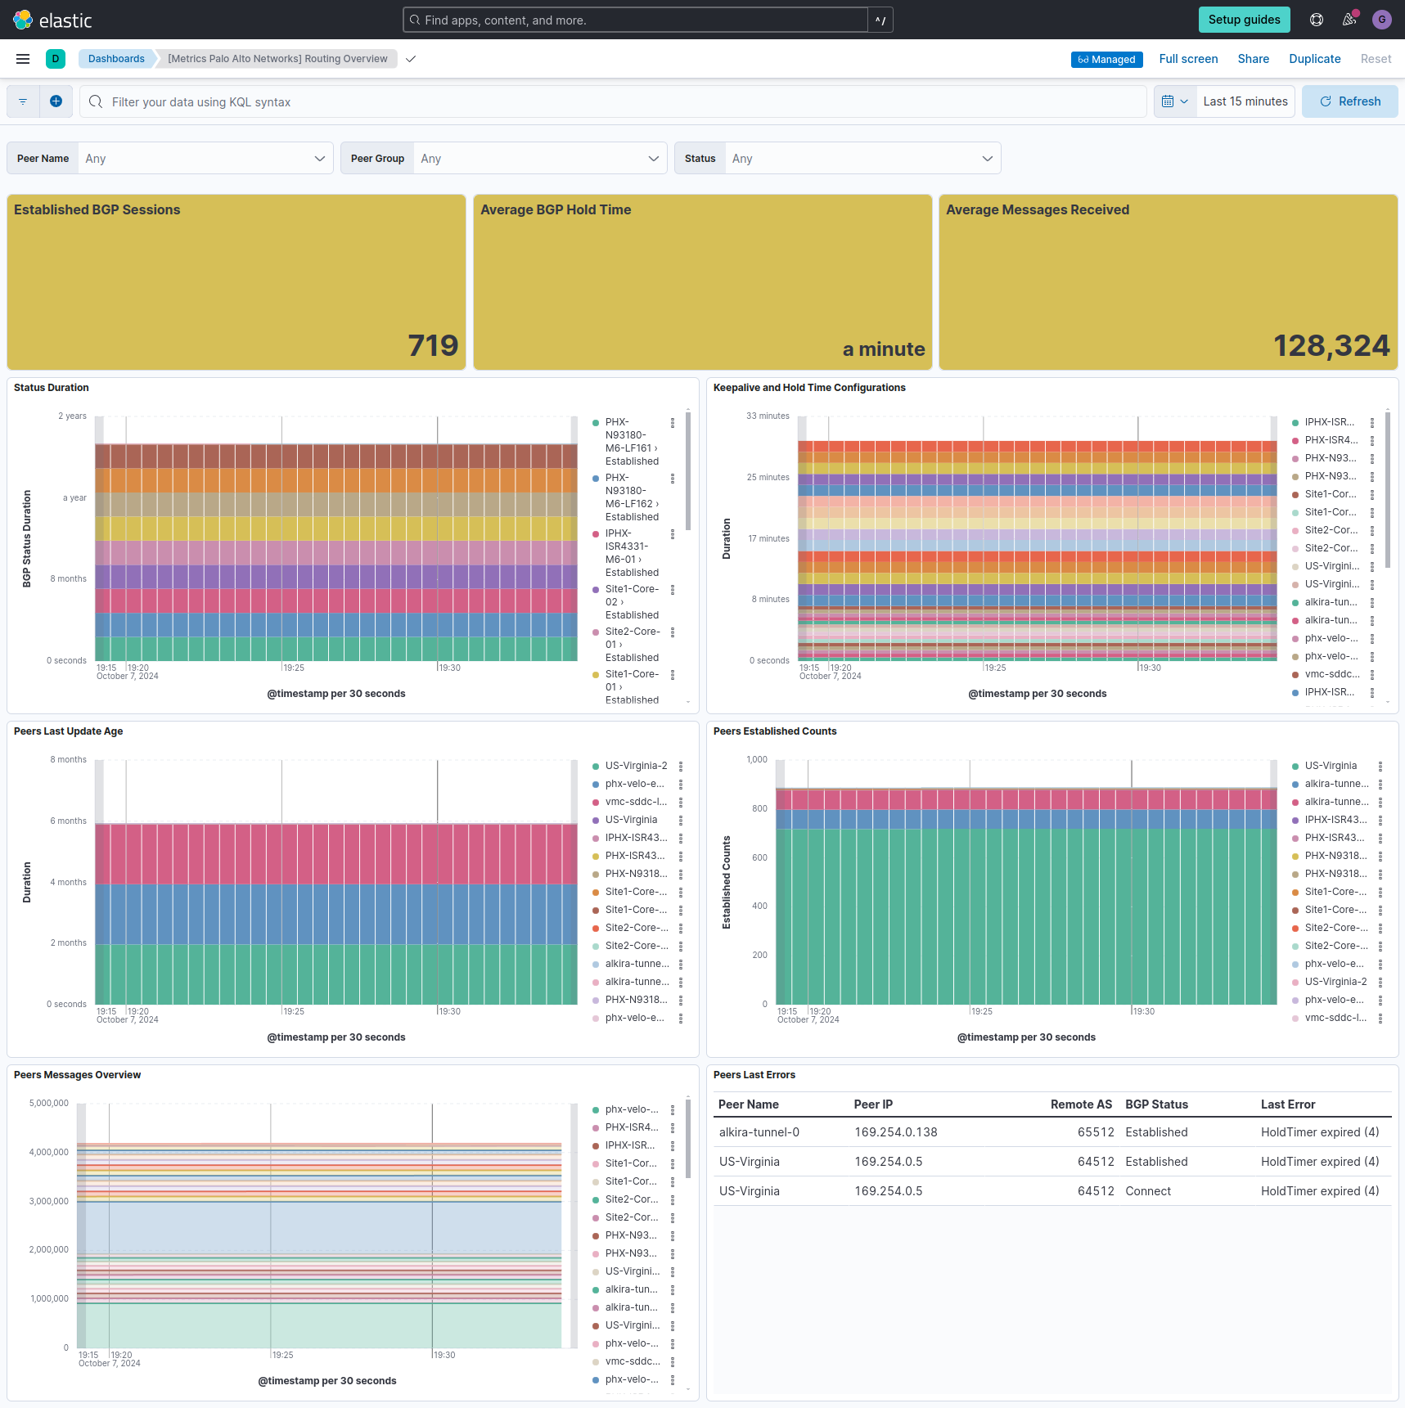
Task: Toggle vmc-sddc... series in Messages Overview legend
Action: (633, 1361)
